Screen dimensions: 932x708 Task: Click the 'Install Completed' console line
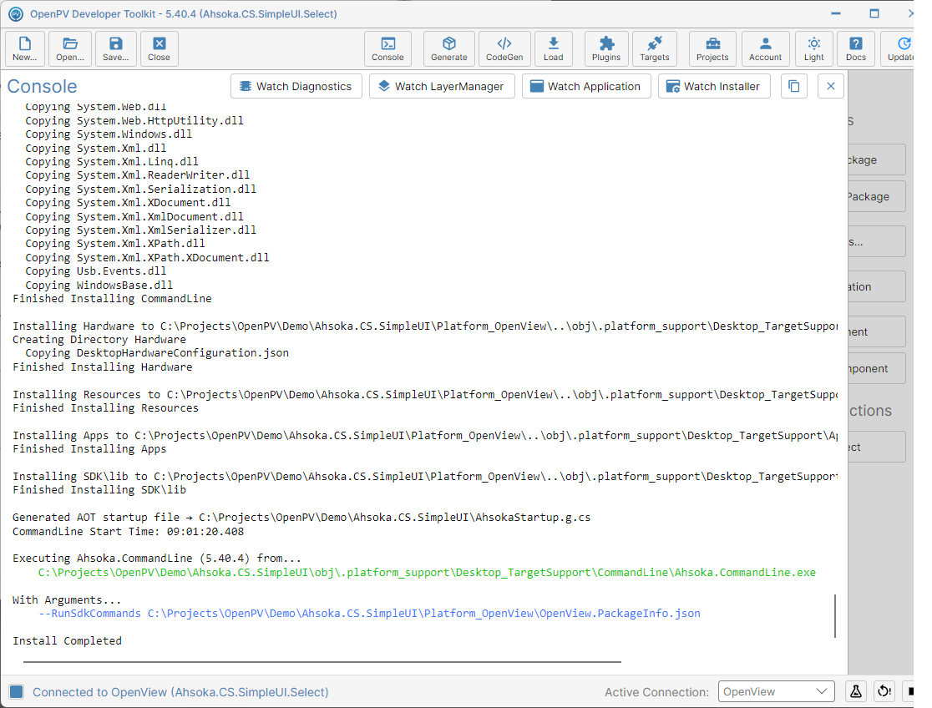[x=67, y=641]
